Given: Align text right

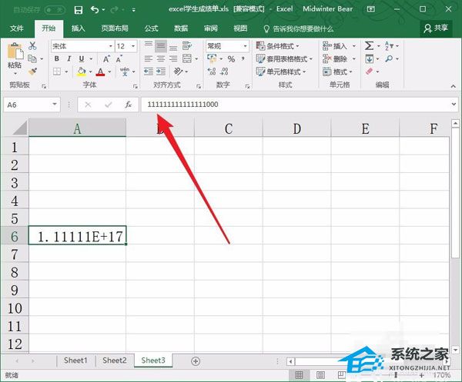Looking at the screenshot, I should click(x=173, y=59).
